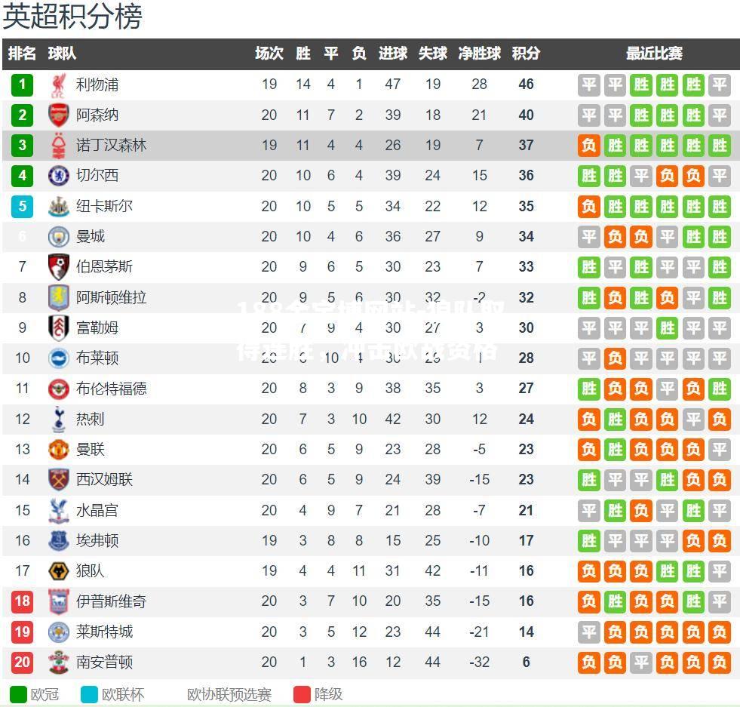The image size is (740, 707).
Task: Click the 净胜球 column header
Action: (479, 54)
